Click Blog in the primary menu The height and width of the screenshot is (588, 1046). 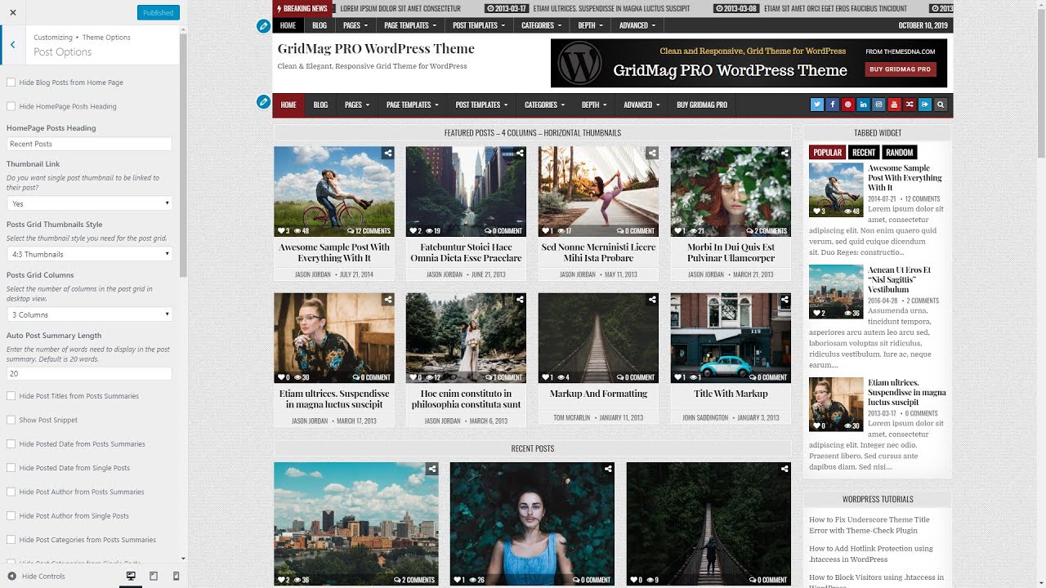click(x=320, y=105)
